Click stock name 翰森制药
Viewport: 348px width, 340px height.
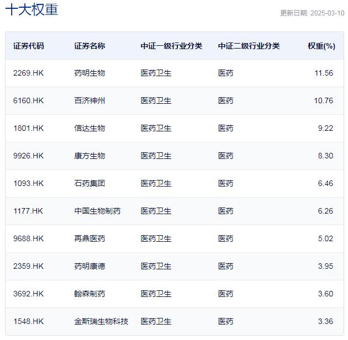(x=89, y=294)
